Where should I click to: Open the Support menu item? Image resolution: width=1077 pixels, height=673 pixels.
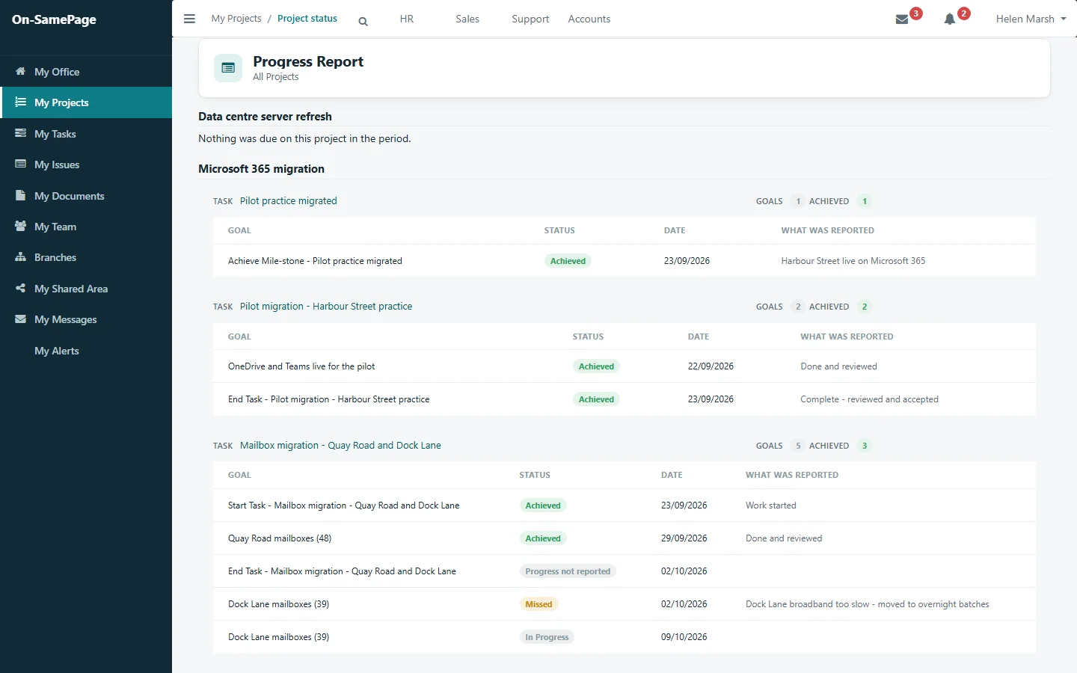pos(530,19)
